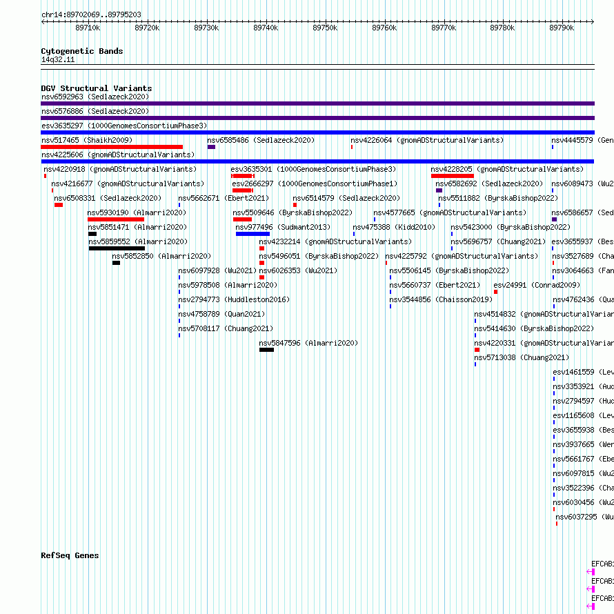Click the 14q32.11 cytogenetic band label

pyautogui.click(x=58, y=59)
